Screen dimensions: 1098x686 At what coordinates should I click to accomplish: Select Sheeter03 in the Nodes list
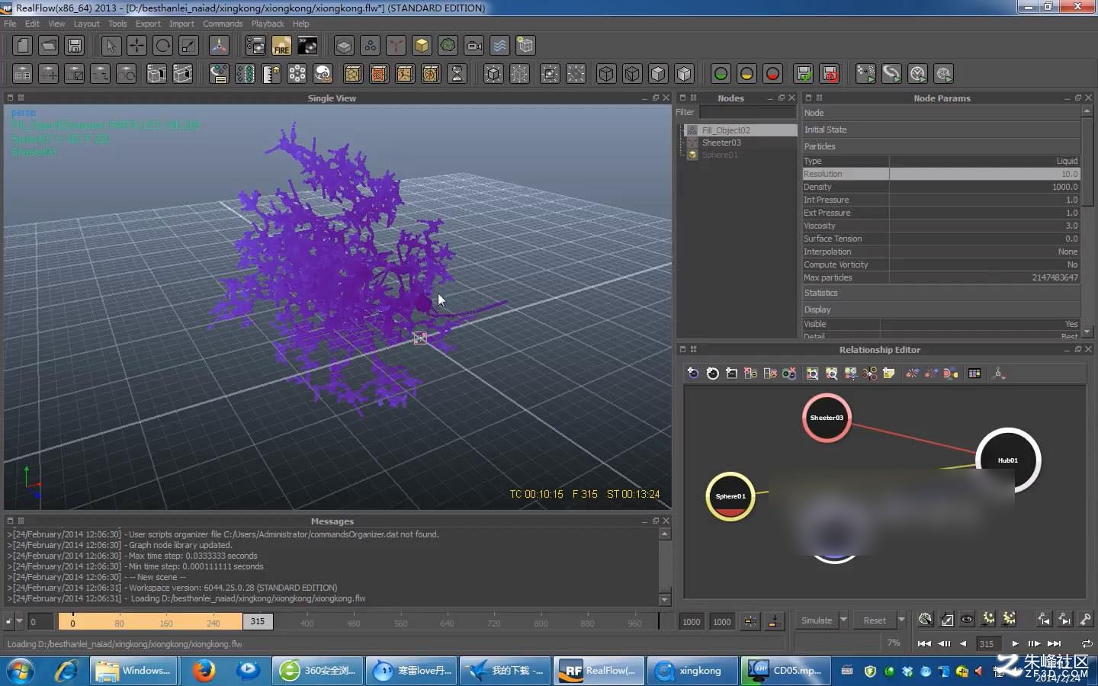pos(721,143)
